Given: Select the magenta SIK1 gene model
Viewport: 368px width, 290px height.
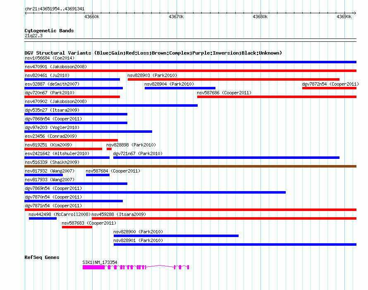Looking at the screenshot, I should 136,267.
